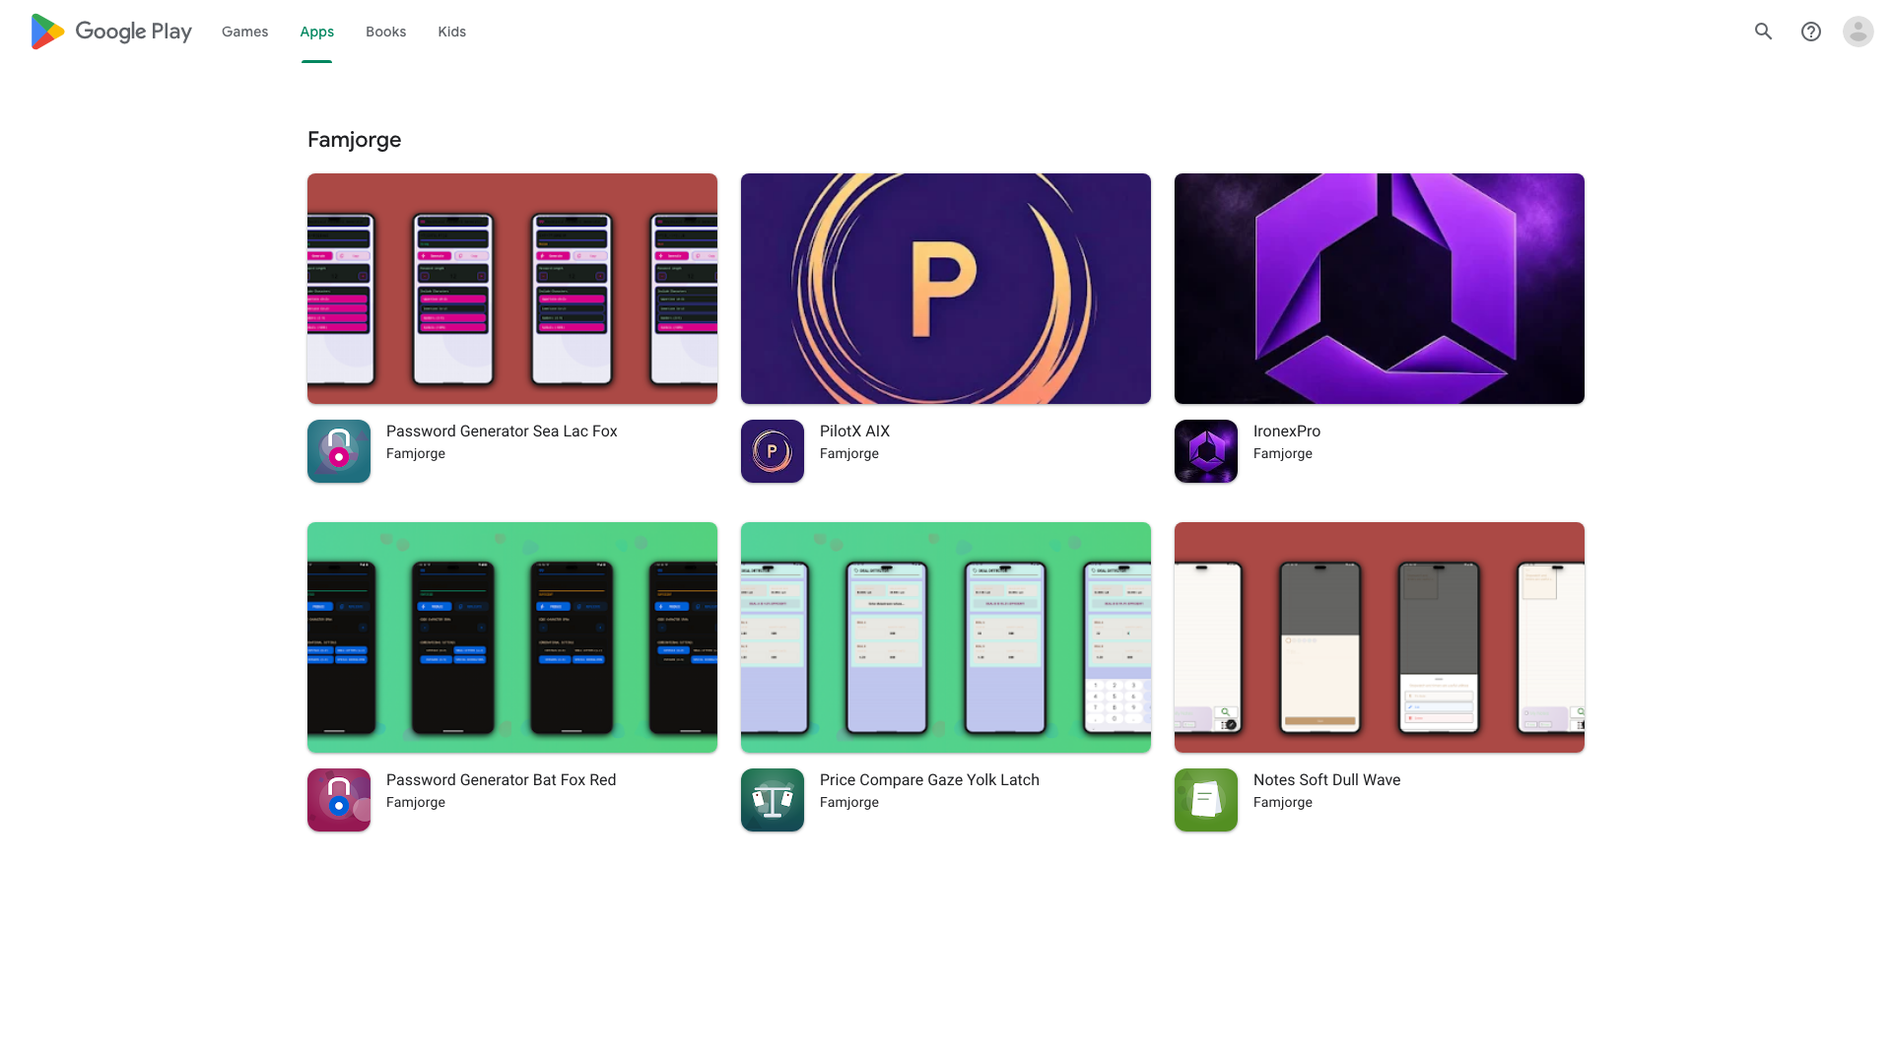Open the PilotX AIX app icon

coord(773,451)
